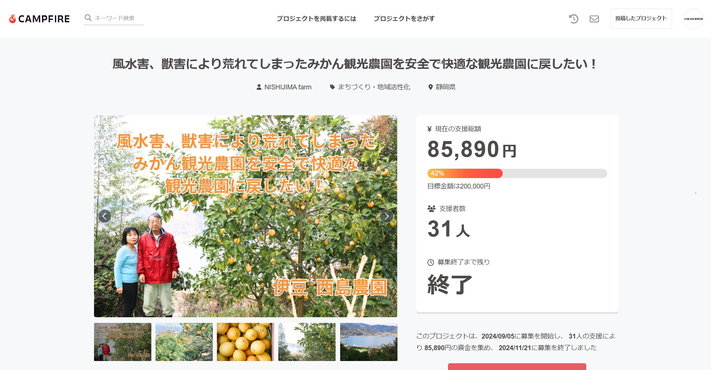Click the location pin icon for 静岡県
This screenshot has height=370, width=711.
(x=430, y=87)
